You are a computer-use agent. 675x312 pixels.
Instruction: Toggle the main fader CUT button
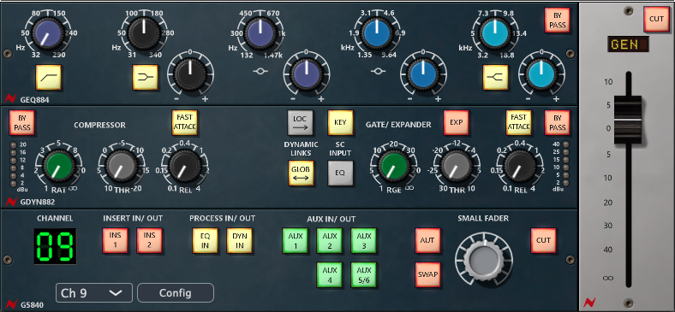657,20
